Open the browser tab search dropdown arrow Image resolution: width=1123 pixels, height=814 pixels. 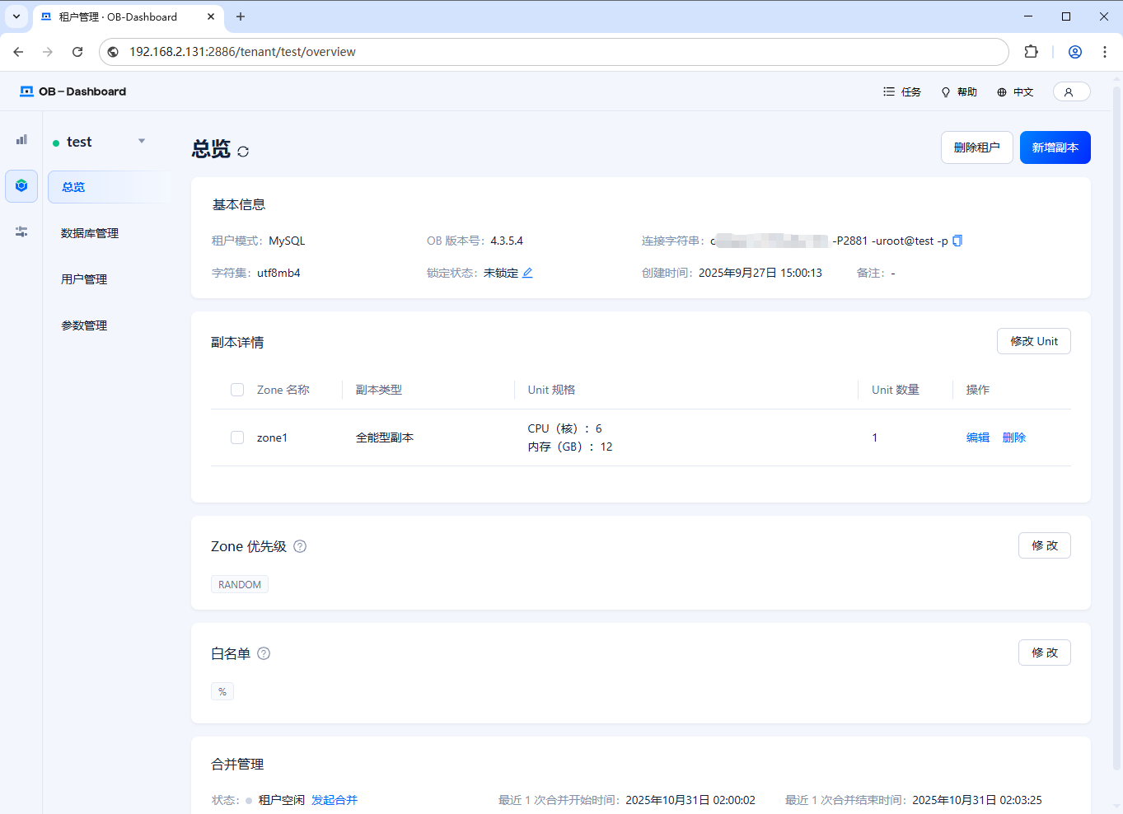pyautogui.click(x=16, y=16)
